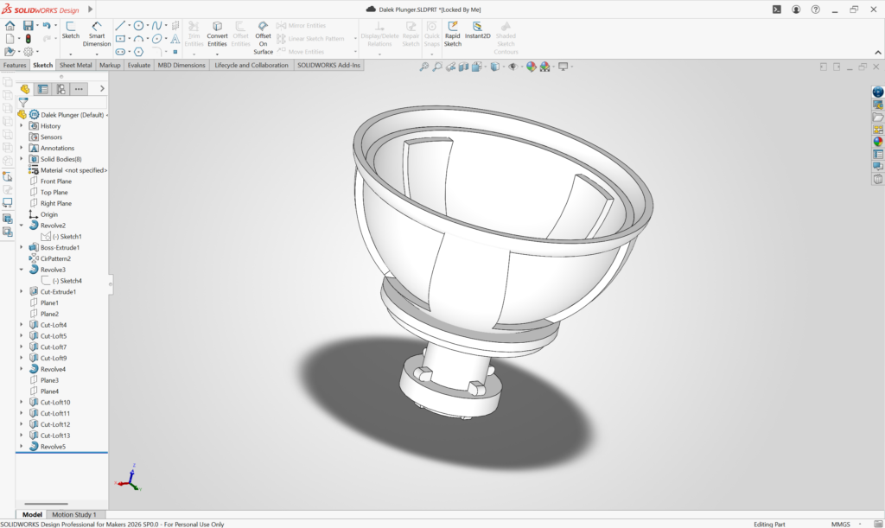Select the Line sketch tool
Screen dimensions: 885x528
(x=120, y=26)
